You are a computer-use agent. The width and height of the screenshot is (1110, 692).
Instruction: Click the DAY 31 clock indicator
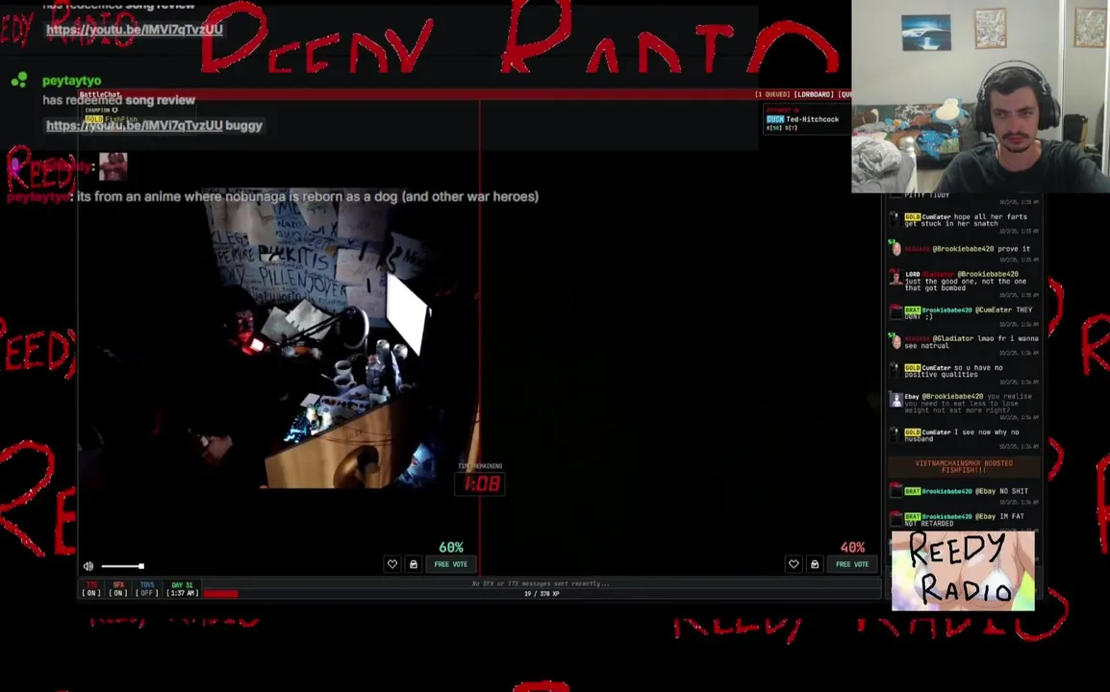(182, 589)
